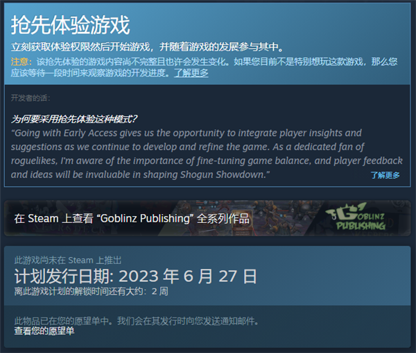Image resolution: width=416 pixels, height=353 pixels.
Task: Click the "Going with Early Access" quote paragraph
Action: pos(207,154)
